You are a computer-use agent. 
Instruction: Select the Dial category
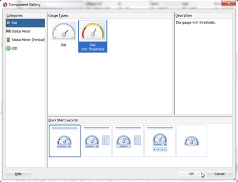tap(25, 23)
